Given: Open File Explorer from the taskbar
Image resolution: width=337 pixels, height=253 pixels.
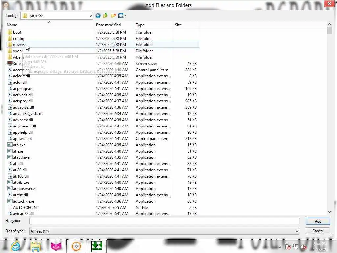Looking at the screenshot, I should coord(36,246).
